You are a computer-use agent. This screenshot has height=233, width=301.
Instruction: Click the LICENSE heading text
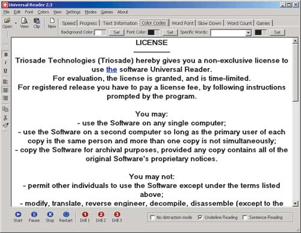point(152,43)
